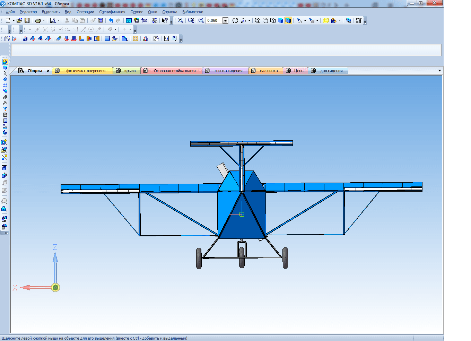
Task: Click the Print icon
Action: [38, 20]
